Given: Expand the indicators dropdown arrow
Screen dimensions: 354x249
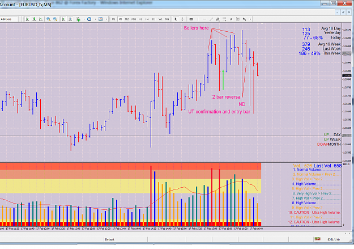Looking at the screenshot, I should coord(84,19).
